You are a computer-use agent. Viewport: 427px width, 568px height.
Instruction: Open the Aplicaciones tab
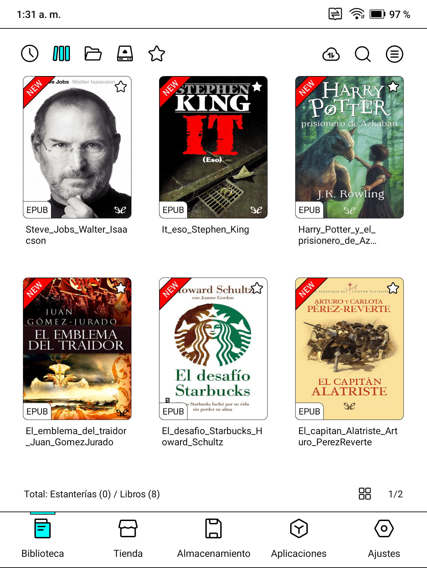(x=299, y=538)
